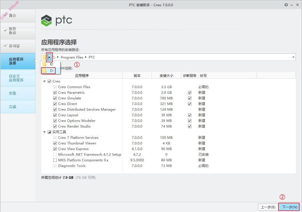The image size is (302, 212).
Task: Click the 上一步(B) button
Action: [x=268, y=207]
